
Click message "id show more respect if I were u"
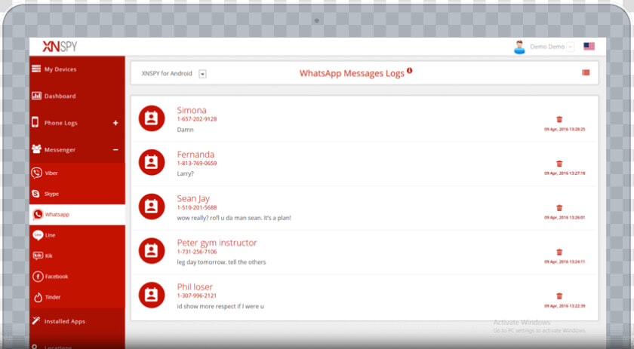pyautogui.click(x=220, y=307)
